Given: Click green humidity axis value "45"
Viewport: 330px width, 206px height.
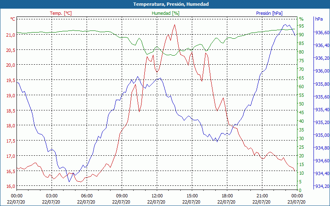Looking at the screenshot, I should click(x=302, y=112).
